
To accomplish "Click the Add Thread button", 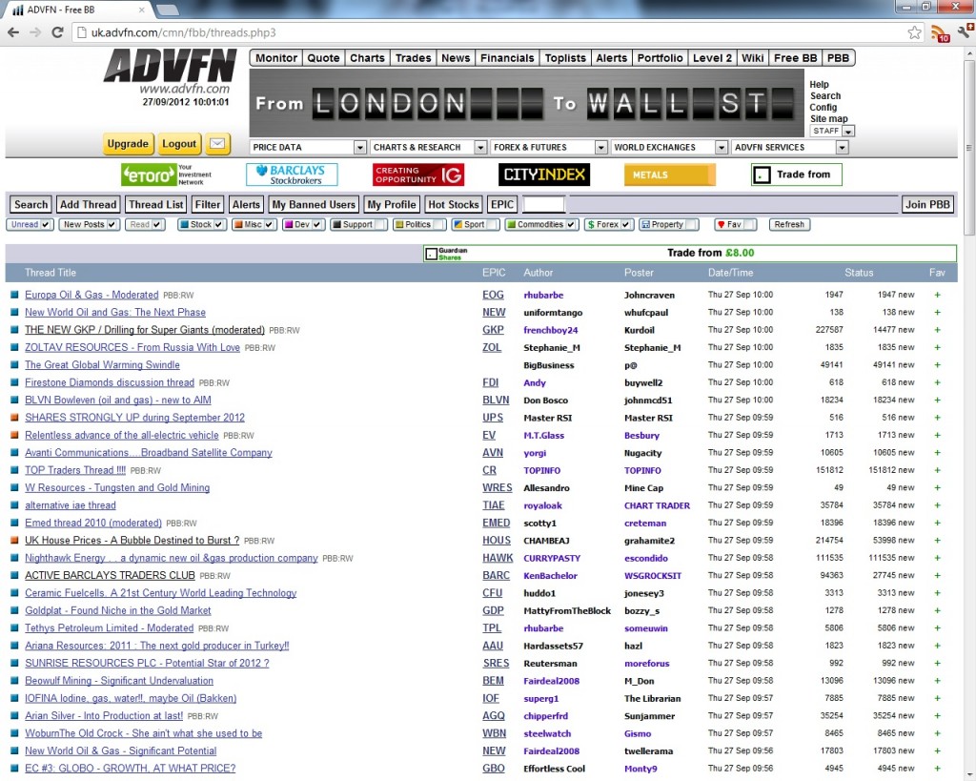I will 88,204.
